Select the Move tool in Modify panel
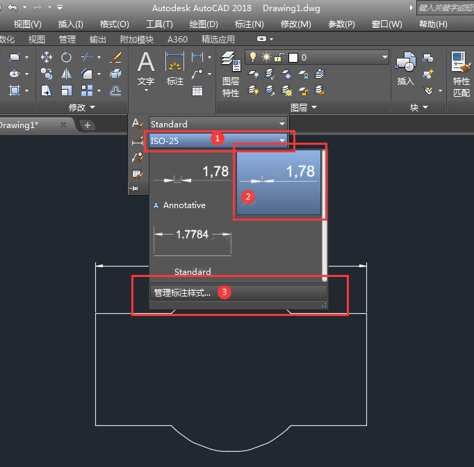 point(47,57)
